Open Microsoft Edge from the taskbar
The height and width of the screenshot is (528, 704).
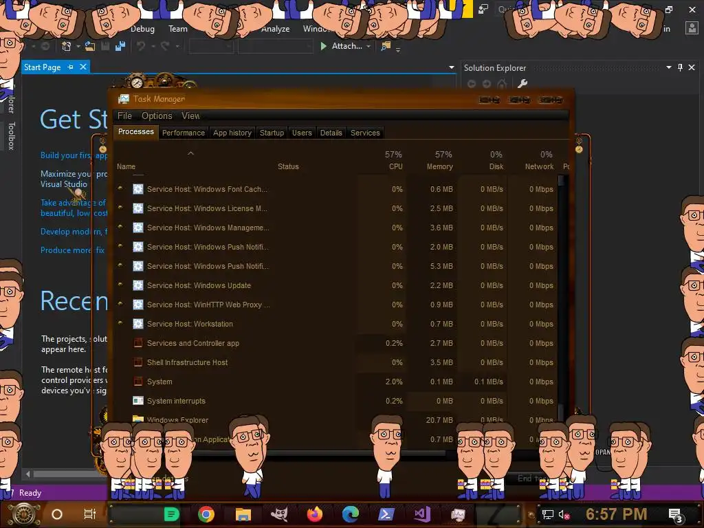tap(350, 514)
